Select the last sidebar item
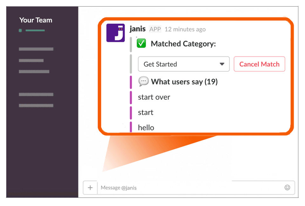This screenshot has width=305, height=206. (x=36, y=105)
